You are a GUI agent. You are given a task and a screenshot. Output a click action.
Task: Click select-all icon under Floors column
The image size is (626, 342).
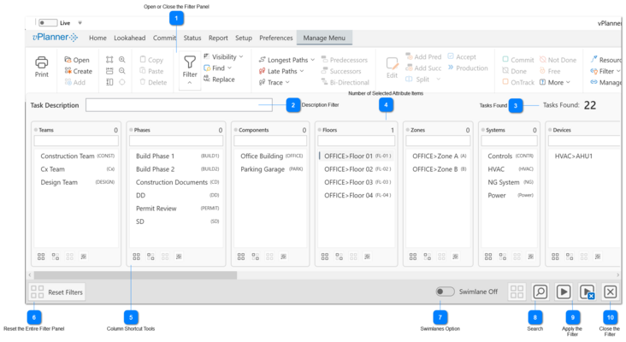tap(325, 256)
